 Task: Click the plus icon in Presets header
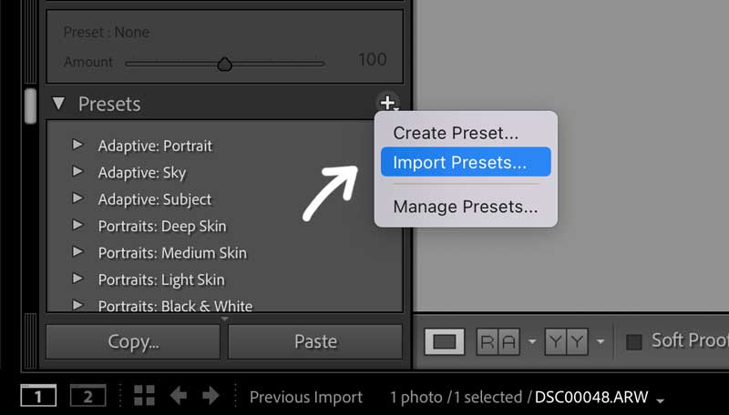coord(387,103)
